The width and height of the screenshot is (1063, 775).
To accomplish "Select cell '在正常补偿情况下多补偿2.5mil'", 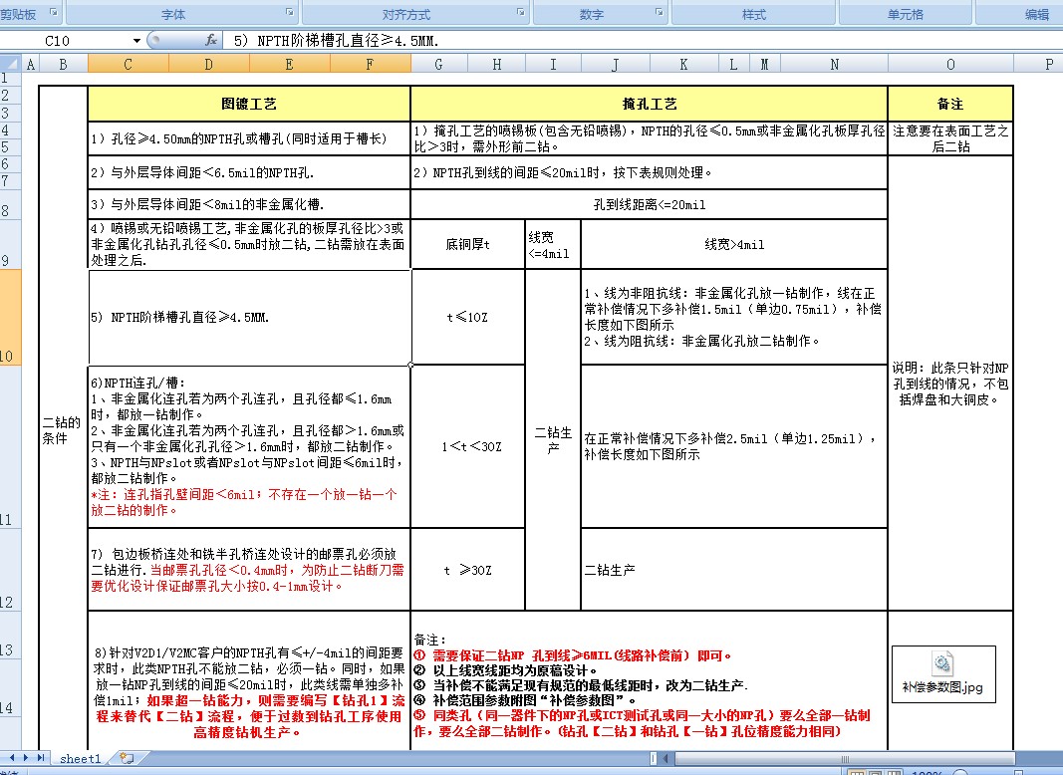I will click(734, 447).
